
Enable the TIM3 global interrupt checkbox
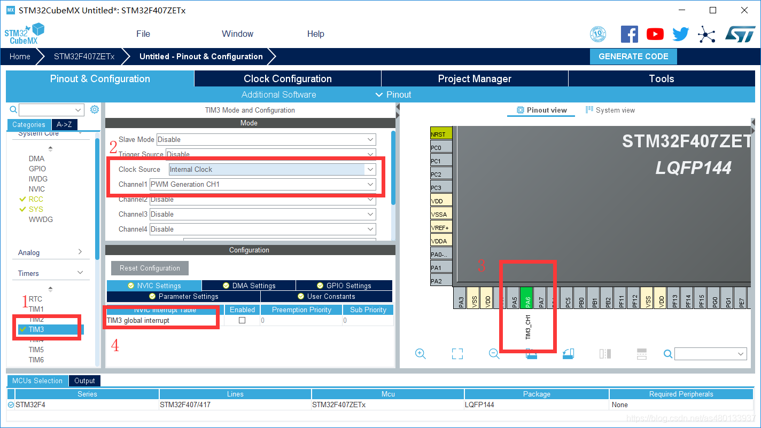pos(242,320)
